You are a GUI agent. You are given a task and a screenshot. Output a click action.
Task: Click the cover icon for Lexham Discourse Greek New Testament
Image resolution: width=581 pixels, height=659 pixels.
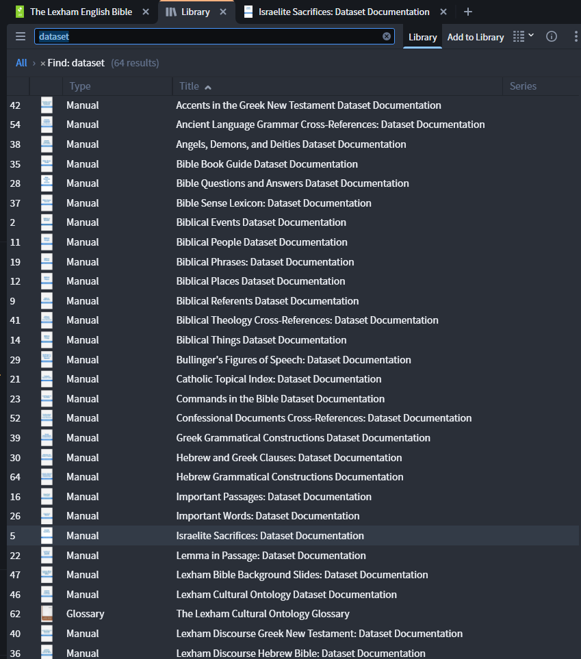coord(47,634)
